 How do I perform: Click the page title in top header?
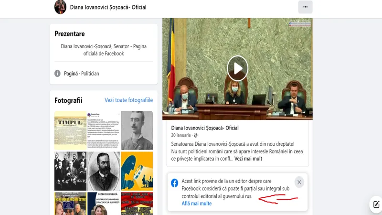click(108, 7)
